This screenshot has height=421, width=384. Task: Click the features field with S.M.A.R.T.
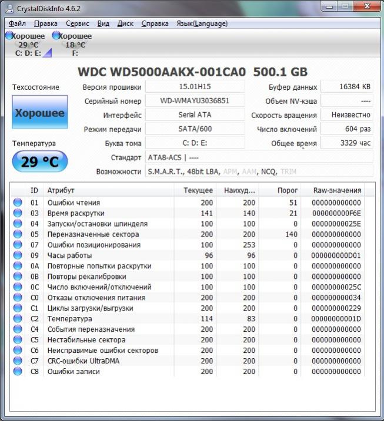click(x=259, y=171)
